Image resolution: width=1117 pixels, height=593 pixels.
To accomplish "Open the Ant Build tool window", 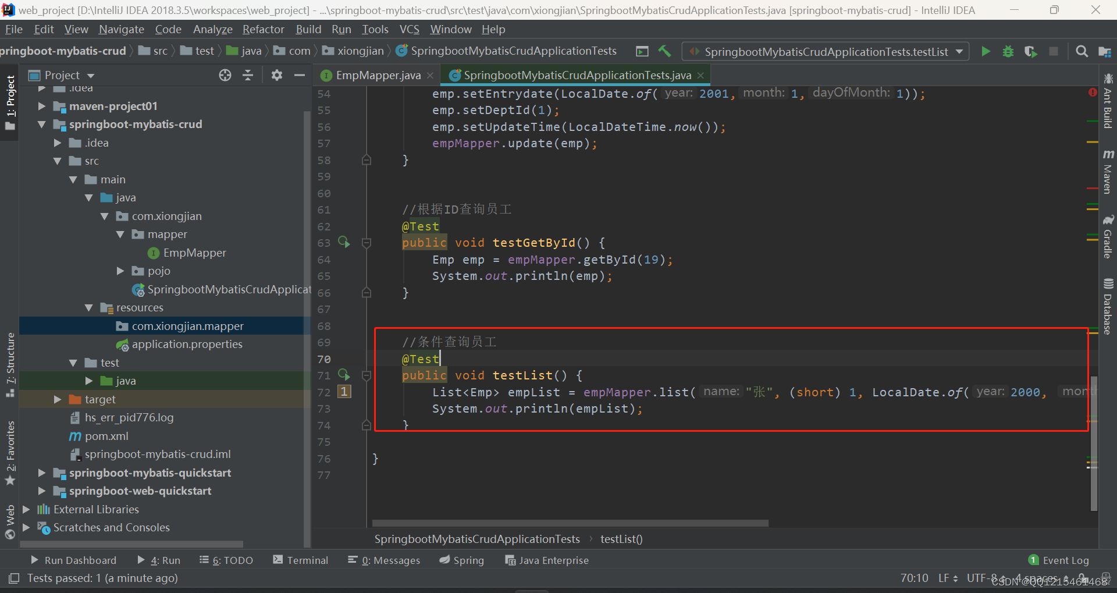I will [x=1108, y=101].
